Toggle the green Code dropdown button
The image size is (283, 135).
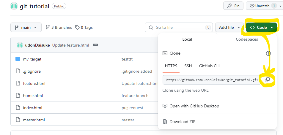[x=261, y=27]
